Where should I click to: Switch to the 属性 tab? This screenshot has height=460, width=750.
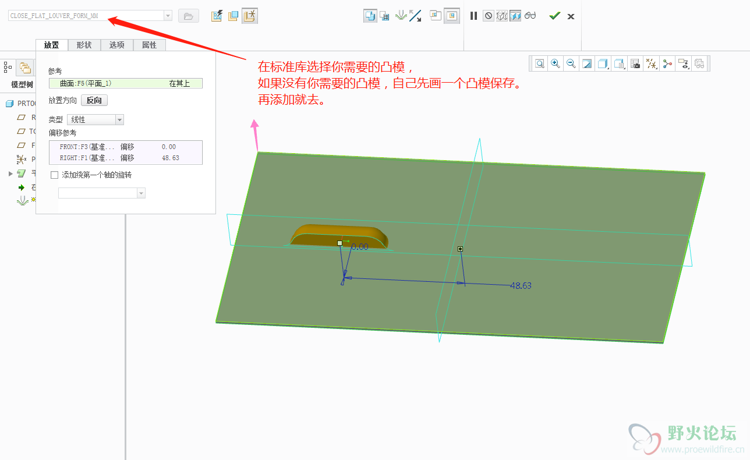click(150, 45)
